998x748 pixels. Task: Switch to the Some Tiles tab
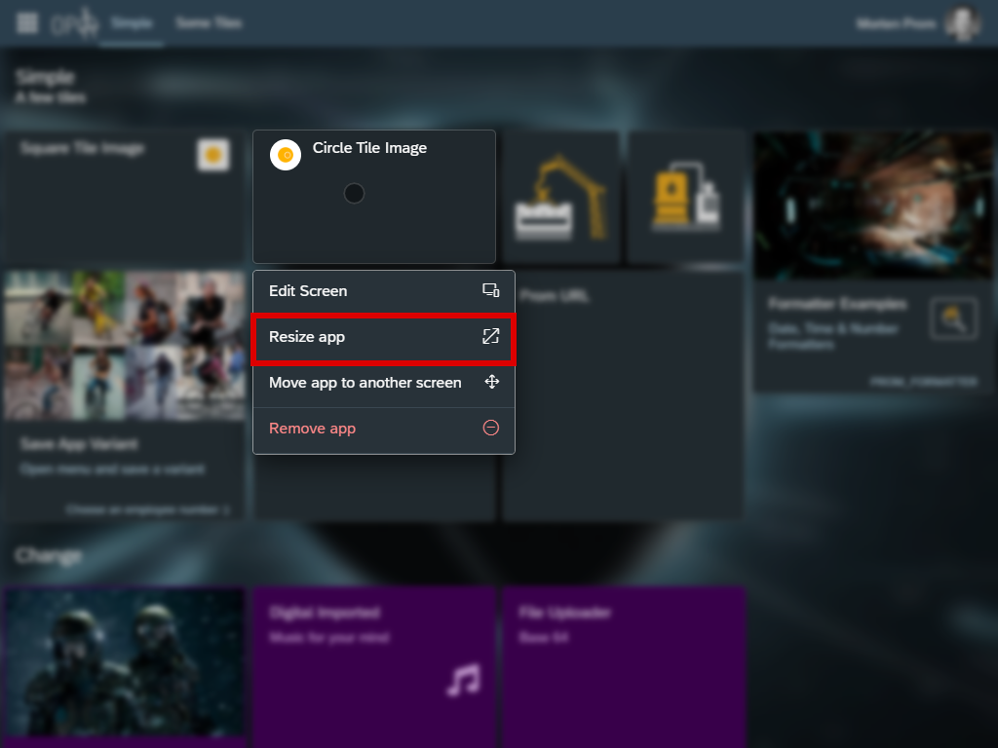(x=209, y=23)
